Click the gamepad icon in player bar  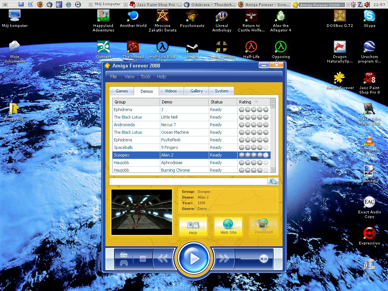[124, 263]
